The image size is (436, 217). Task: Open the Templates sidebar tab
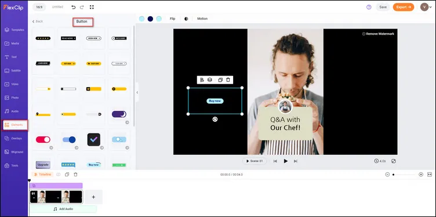tap(14, 30)
